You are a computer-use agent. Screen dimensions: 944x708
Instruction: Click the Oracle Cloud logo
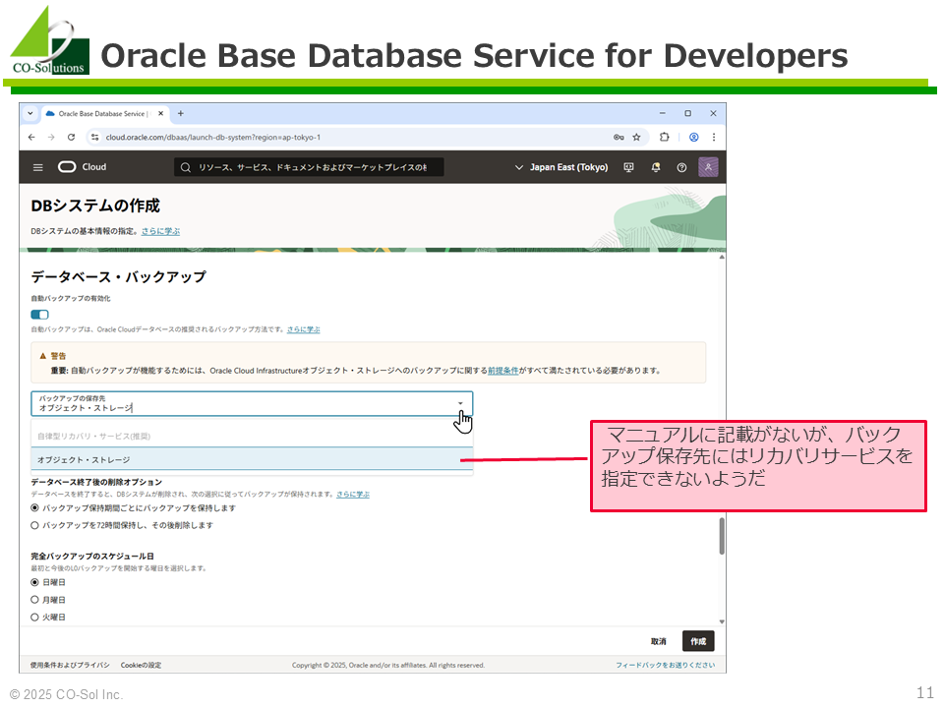(x=82, y=167)
